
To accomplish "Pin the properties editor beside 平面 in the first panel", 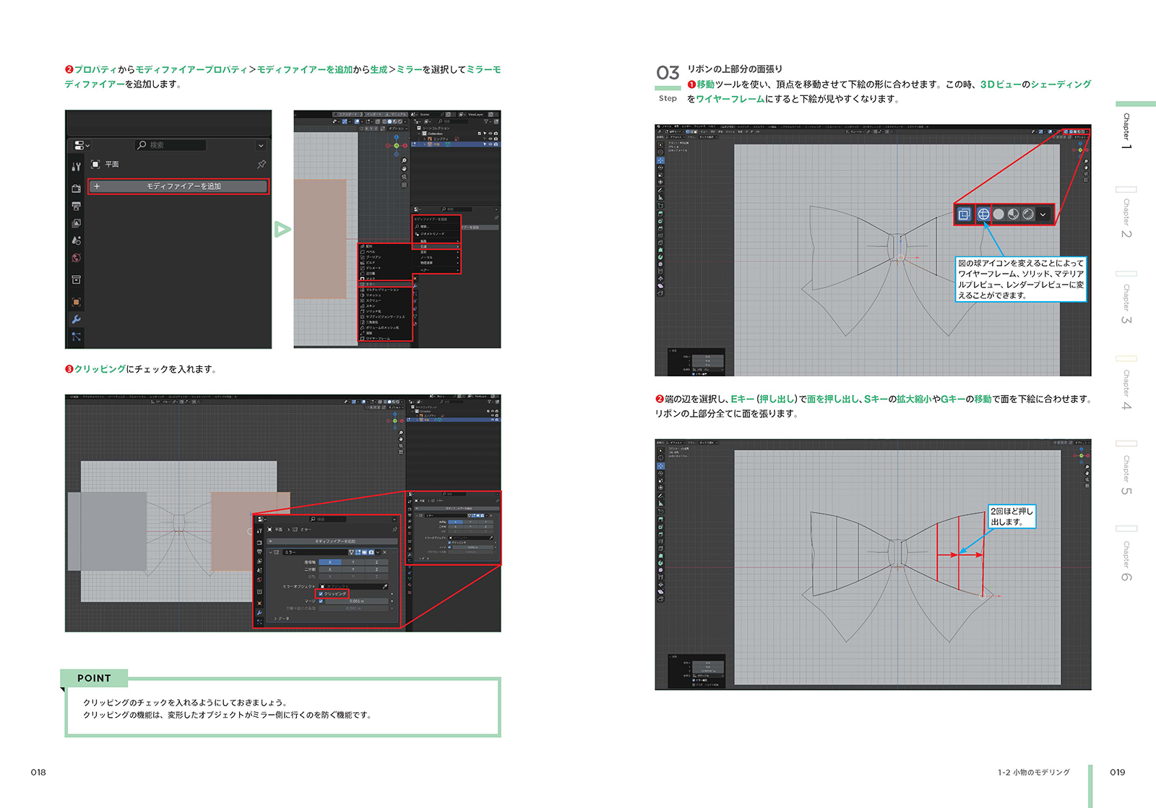I will click(x=262, y=165).
